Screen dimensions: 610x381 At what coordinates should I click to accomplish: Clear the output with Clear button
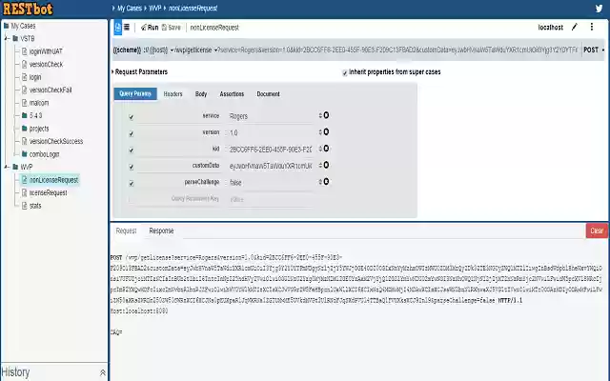(597, 231)
